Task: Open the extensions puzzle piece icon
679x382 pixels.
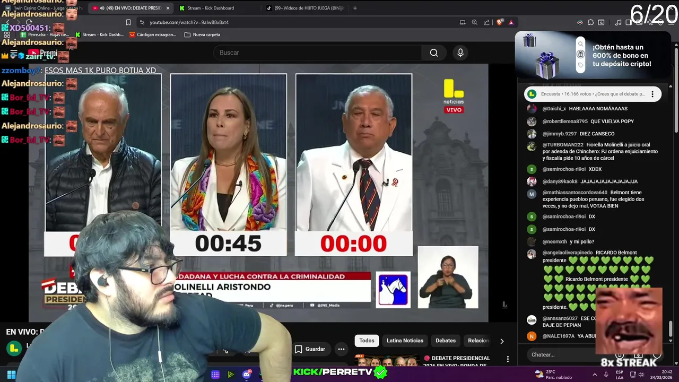Action: click(590, 22)
